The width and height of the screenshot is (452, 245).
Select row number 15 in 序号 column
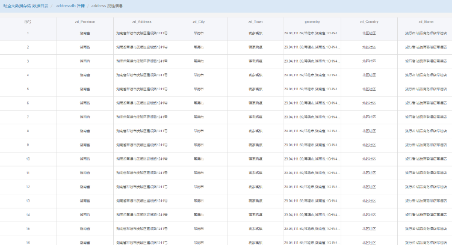click(28, 229)
